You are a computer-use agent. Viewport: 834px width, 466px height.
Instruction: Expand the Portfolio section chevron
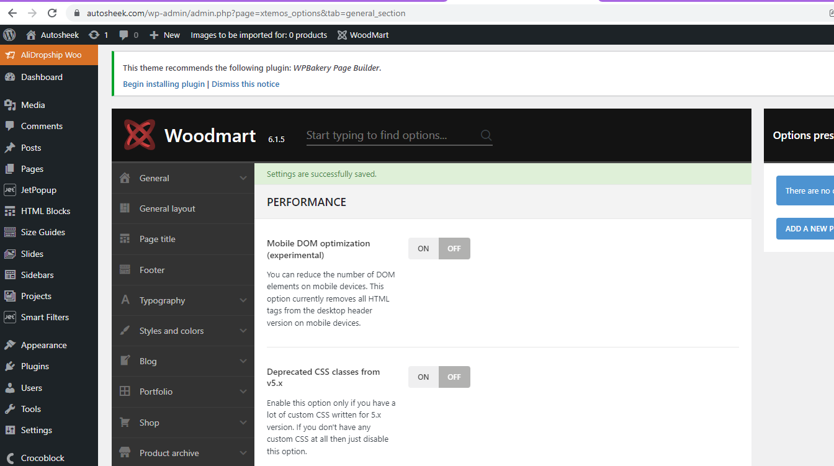pos(243,392)
